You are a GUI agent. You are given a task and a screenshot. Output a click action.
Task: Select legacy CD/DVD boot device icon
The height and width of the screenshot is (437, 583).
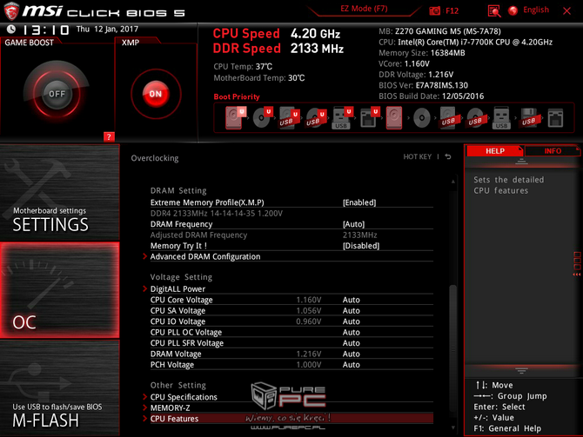[422, 118]
